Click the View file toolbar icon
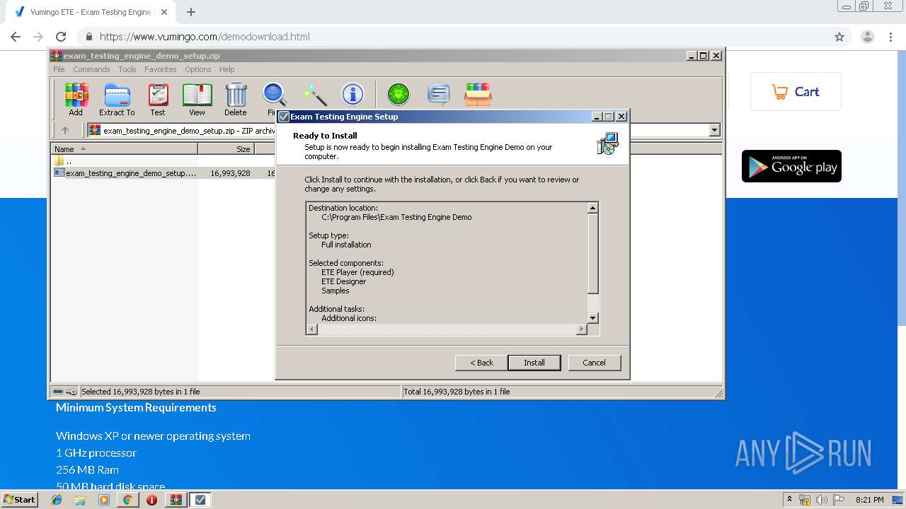 click(197, 99)
